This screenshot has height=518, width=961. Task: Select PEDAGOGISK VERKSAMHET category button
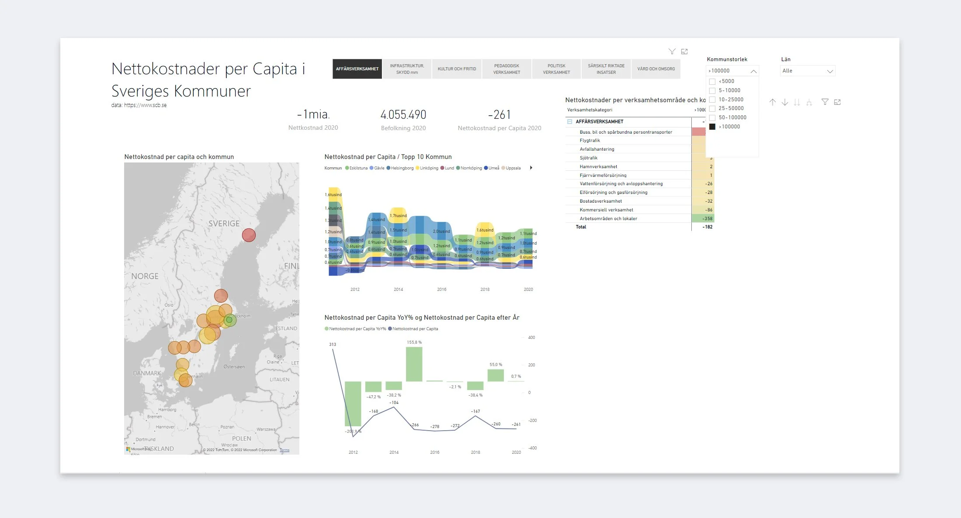point(507,69)
